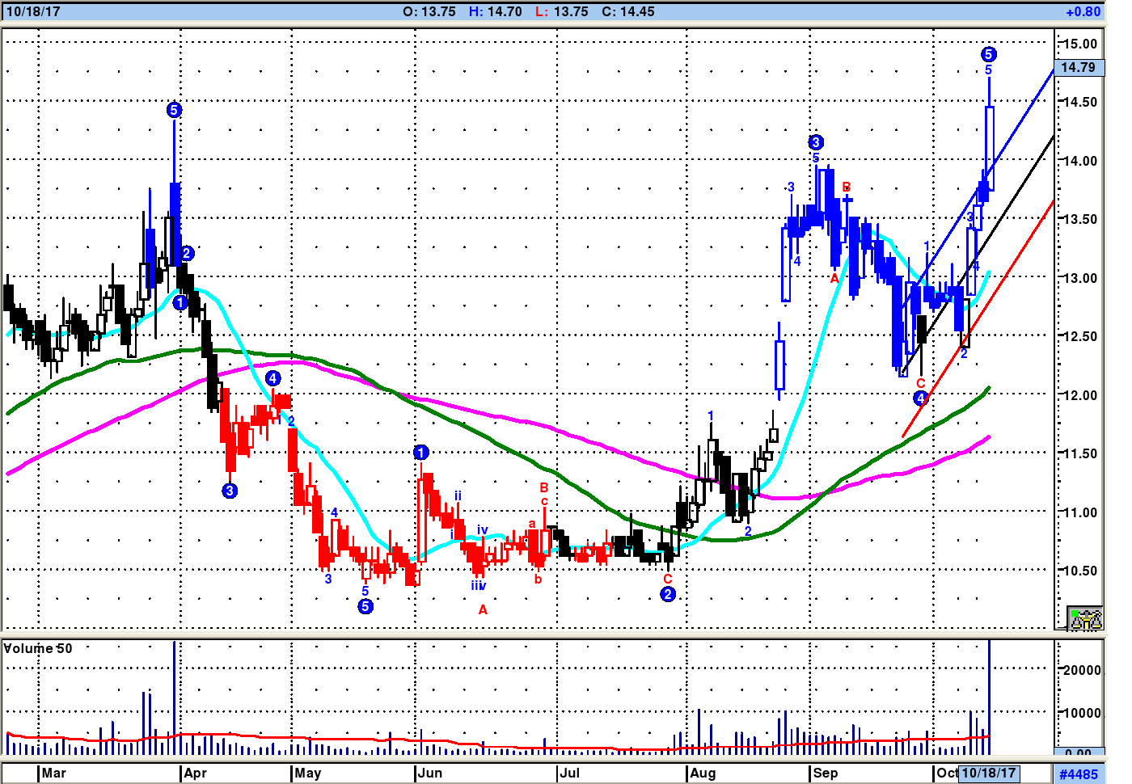Select circled wave 3 marker at September peak
This screenshot has height=784, width=1132.
point(816,142)
